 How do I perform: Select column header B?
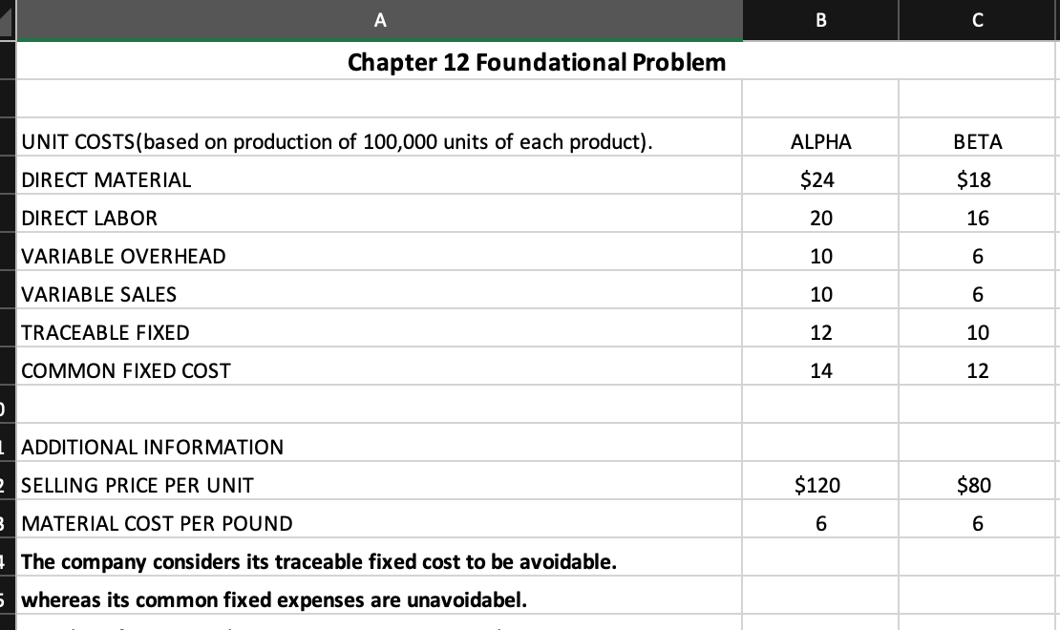click(819, 19)
